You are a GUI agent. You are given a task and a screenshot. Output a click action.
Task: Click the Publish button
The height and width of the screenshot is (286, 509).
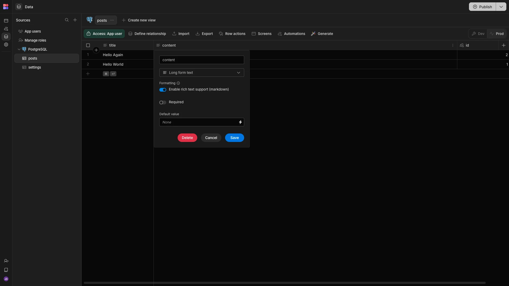482,7
